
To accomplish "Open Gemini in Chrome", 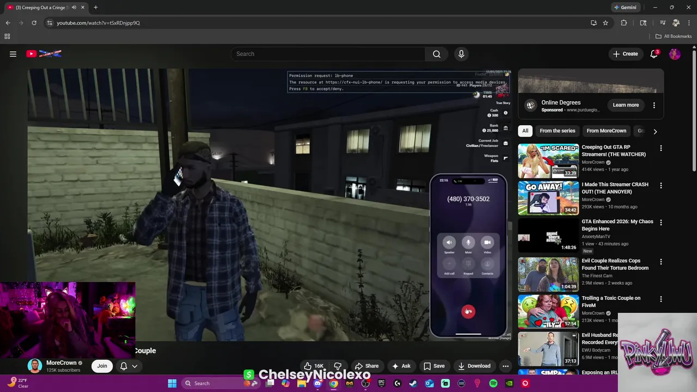I will coord(625,8).
